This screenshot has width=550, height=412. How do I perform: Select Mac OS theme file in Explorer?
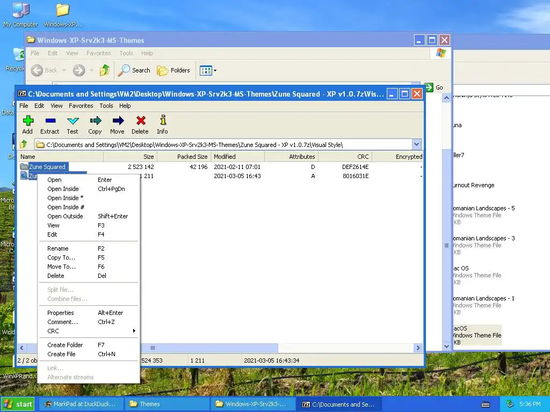tap(477, 275)
